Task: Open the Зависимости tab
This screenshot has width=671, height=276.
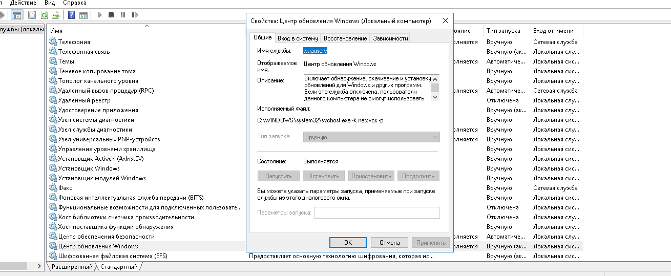Action: [390, 38]
